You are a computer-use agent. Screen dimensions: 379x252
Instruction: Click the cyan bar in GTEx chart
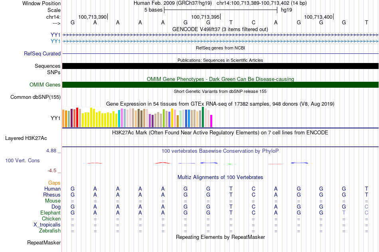[119, 119]
